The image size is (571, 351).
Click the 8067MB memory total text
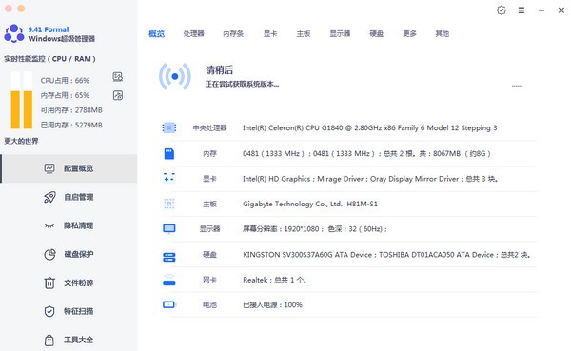pyautogui.click(x=446, y=154)
